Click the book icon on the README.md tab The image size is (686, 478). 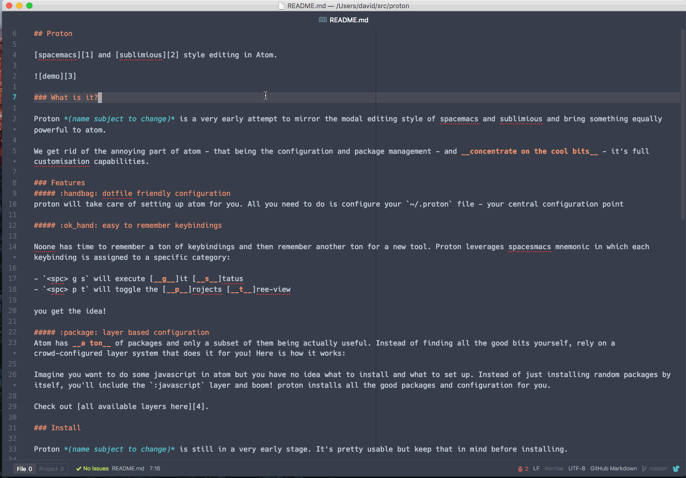click(322, 20)
